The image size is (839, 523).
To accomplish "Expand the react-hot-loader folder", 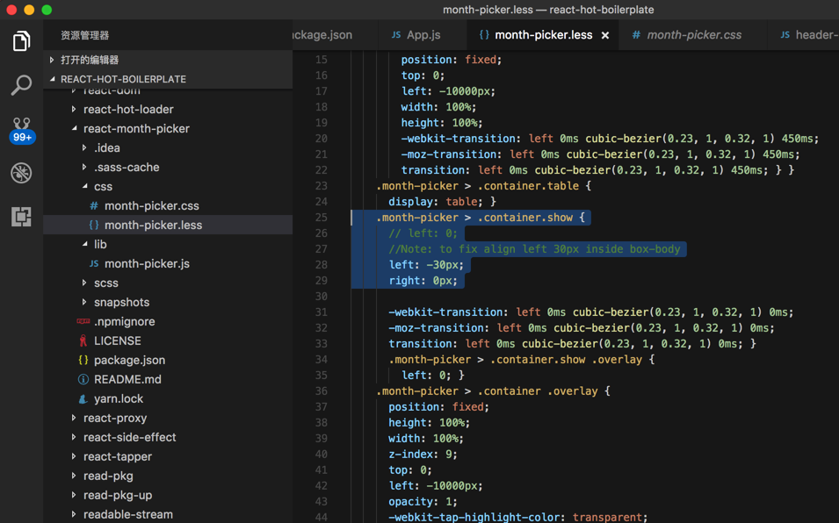I will pyautogui.click(x=127, y=109).
